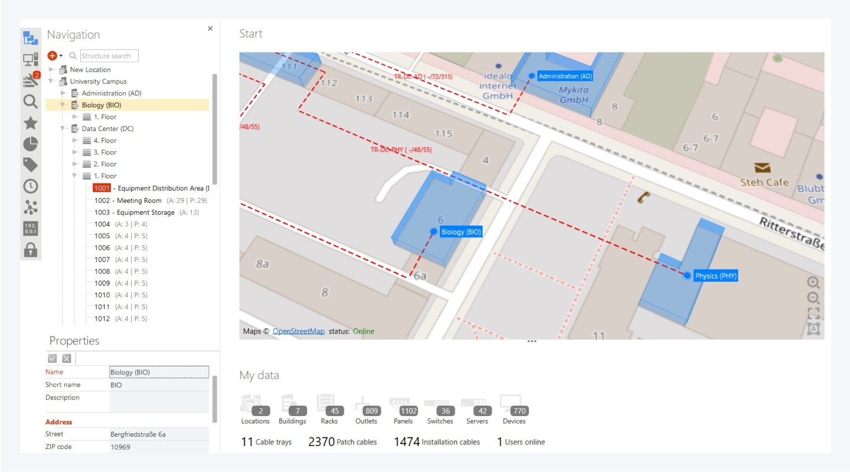Select 1002 - Meeting Room in tree
850x472 pixels.
click(x=128, y=201)
